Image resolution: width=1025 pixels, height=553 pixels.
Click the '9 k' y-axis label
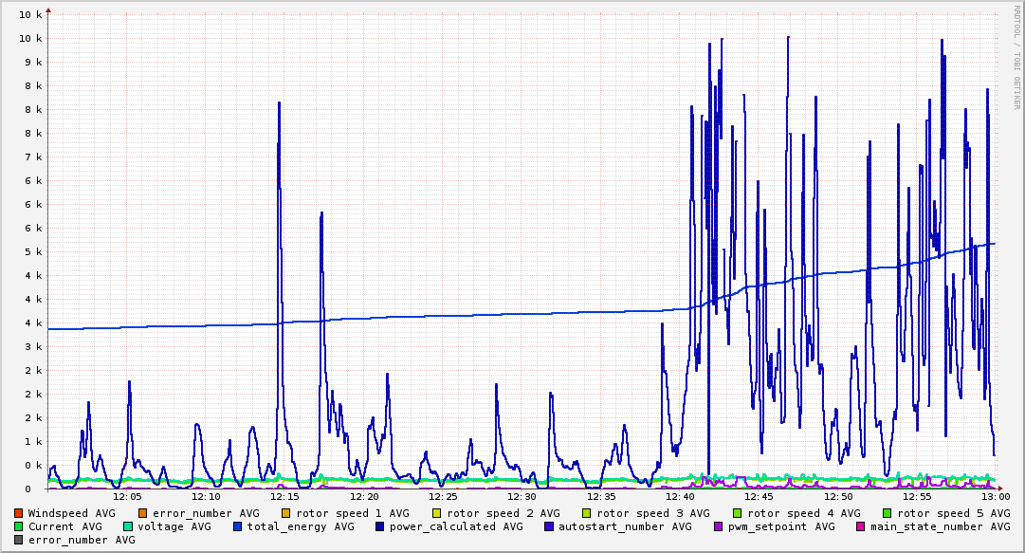click(33, 62)
